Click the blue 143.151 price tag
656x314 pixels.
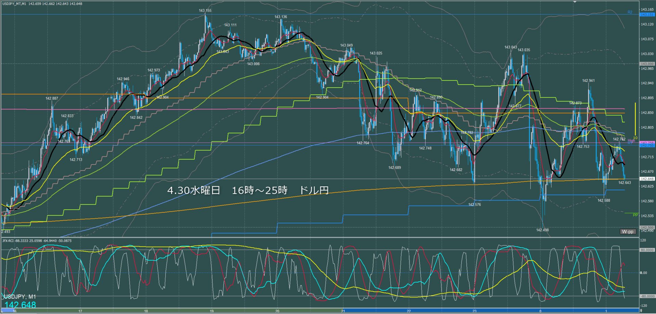tap(647, 15)
